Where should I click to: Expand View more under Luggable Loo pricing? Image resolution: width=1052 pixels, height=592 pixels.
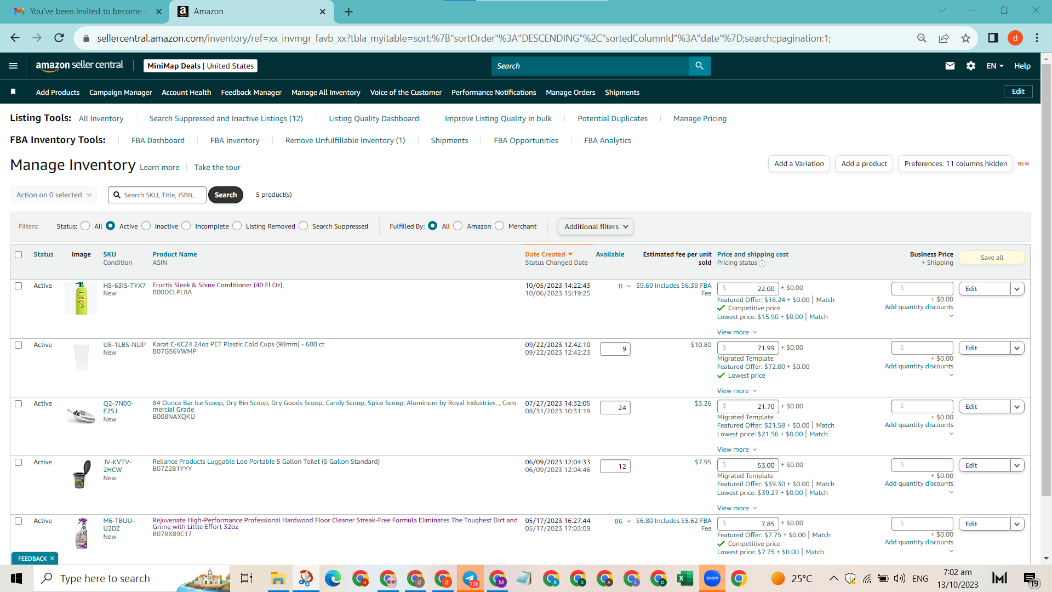[737, 508]
